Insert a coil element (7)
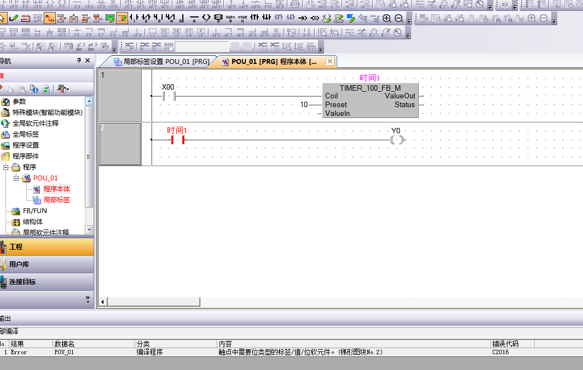583x370 pixels. 206,18
